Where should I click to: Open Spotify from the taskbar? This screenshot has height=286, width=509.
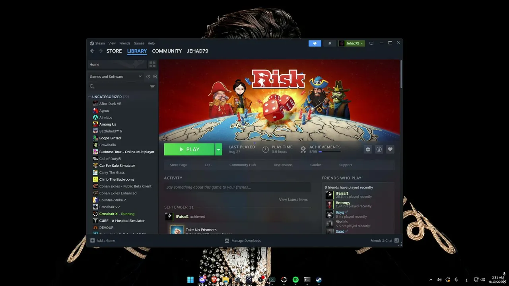(x=295, y=280)
